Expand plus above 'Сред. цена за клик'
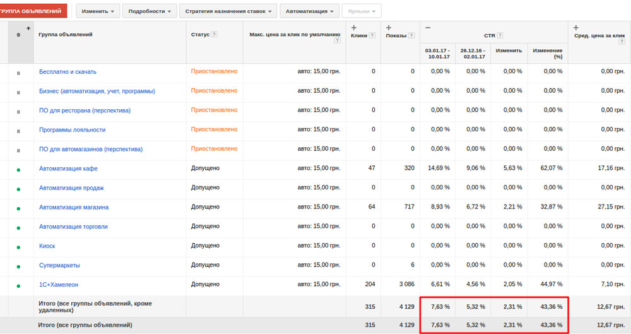The image size is (631, 334). click(576, 28)
